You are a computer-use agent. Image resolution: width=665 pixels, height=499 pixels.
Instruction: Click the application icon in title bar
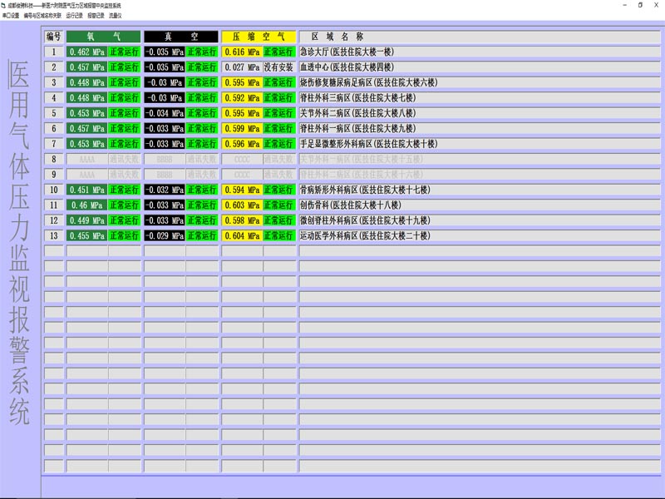(5, 5)
